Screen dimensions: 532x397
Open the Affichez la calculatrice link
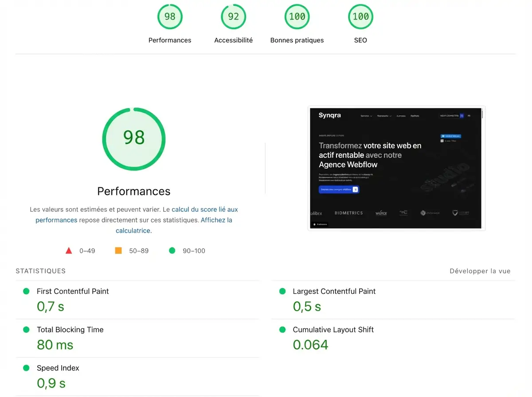pyautogui.click(x=217, y=220)
